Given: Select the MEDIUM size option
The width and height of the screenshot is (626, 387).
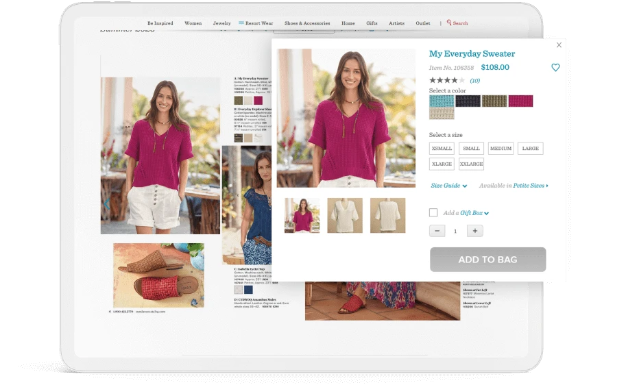Looking at the screenshot, I should coord(501,149).
